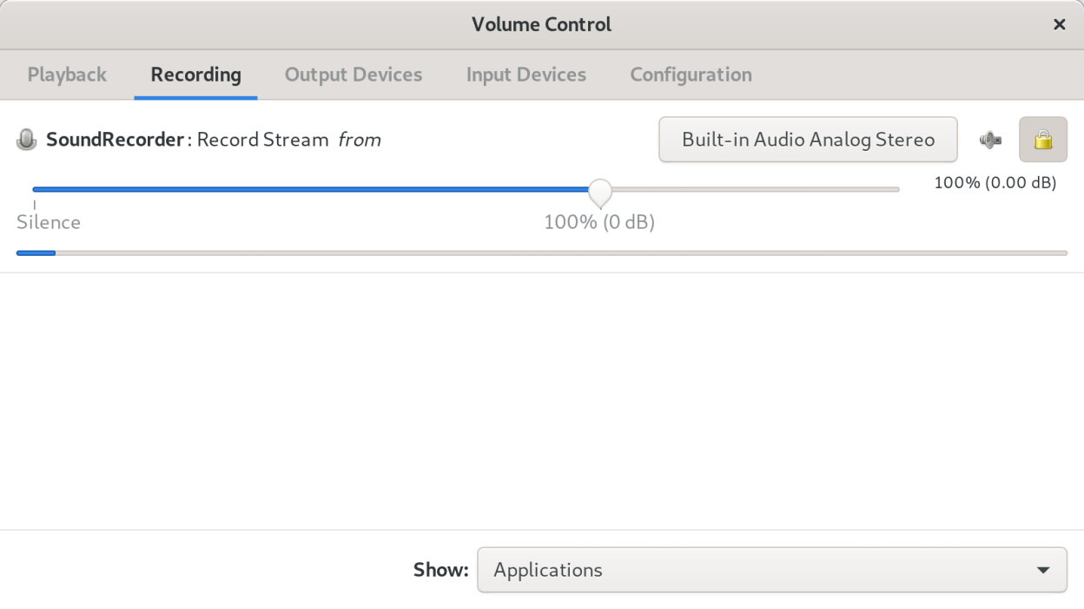Click the SoundRecorder Record Stream label
This screenshot has width=1084, height=609.
point(214,140)
